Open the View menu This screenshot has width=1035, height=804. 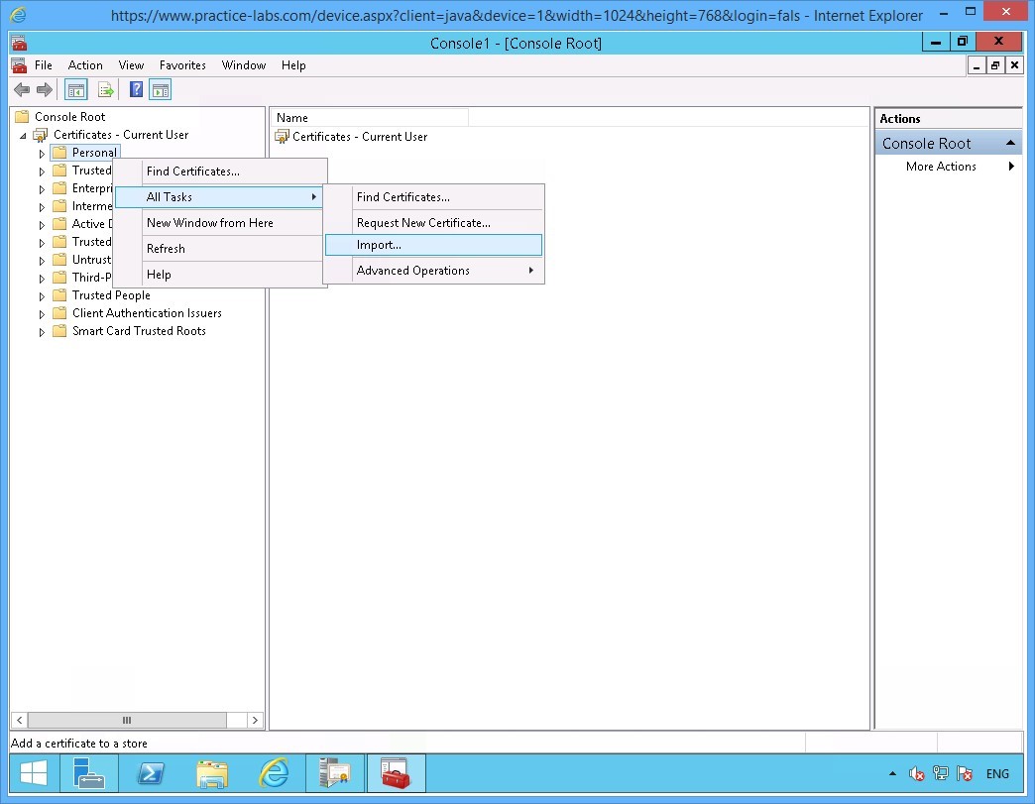(130, 65)
